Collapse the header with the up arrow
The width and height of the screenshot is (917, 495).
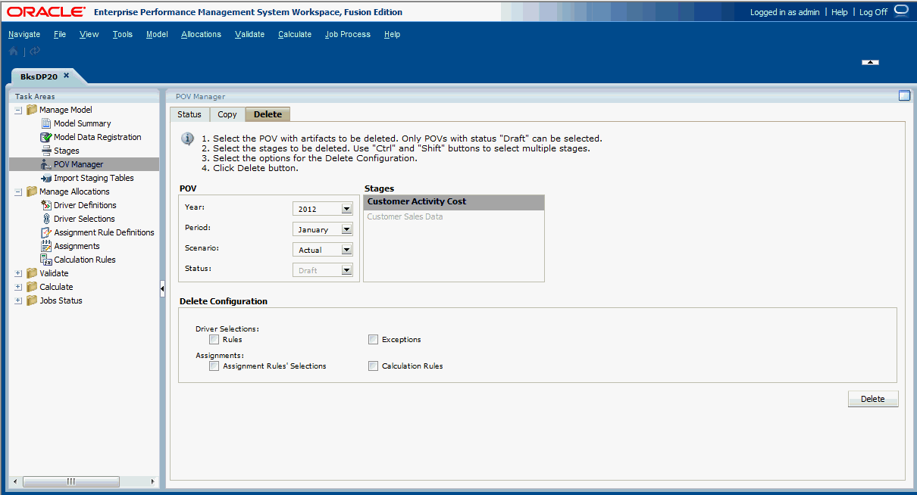[x=871, y=62]
